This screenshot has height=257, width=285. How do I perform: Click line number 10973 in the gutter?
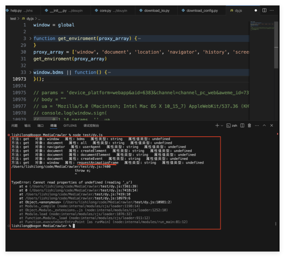coord(19,79)
